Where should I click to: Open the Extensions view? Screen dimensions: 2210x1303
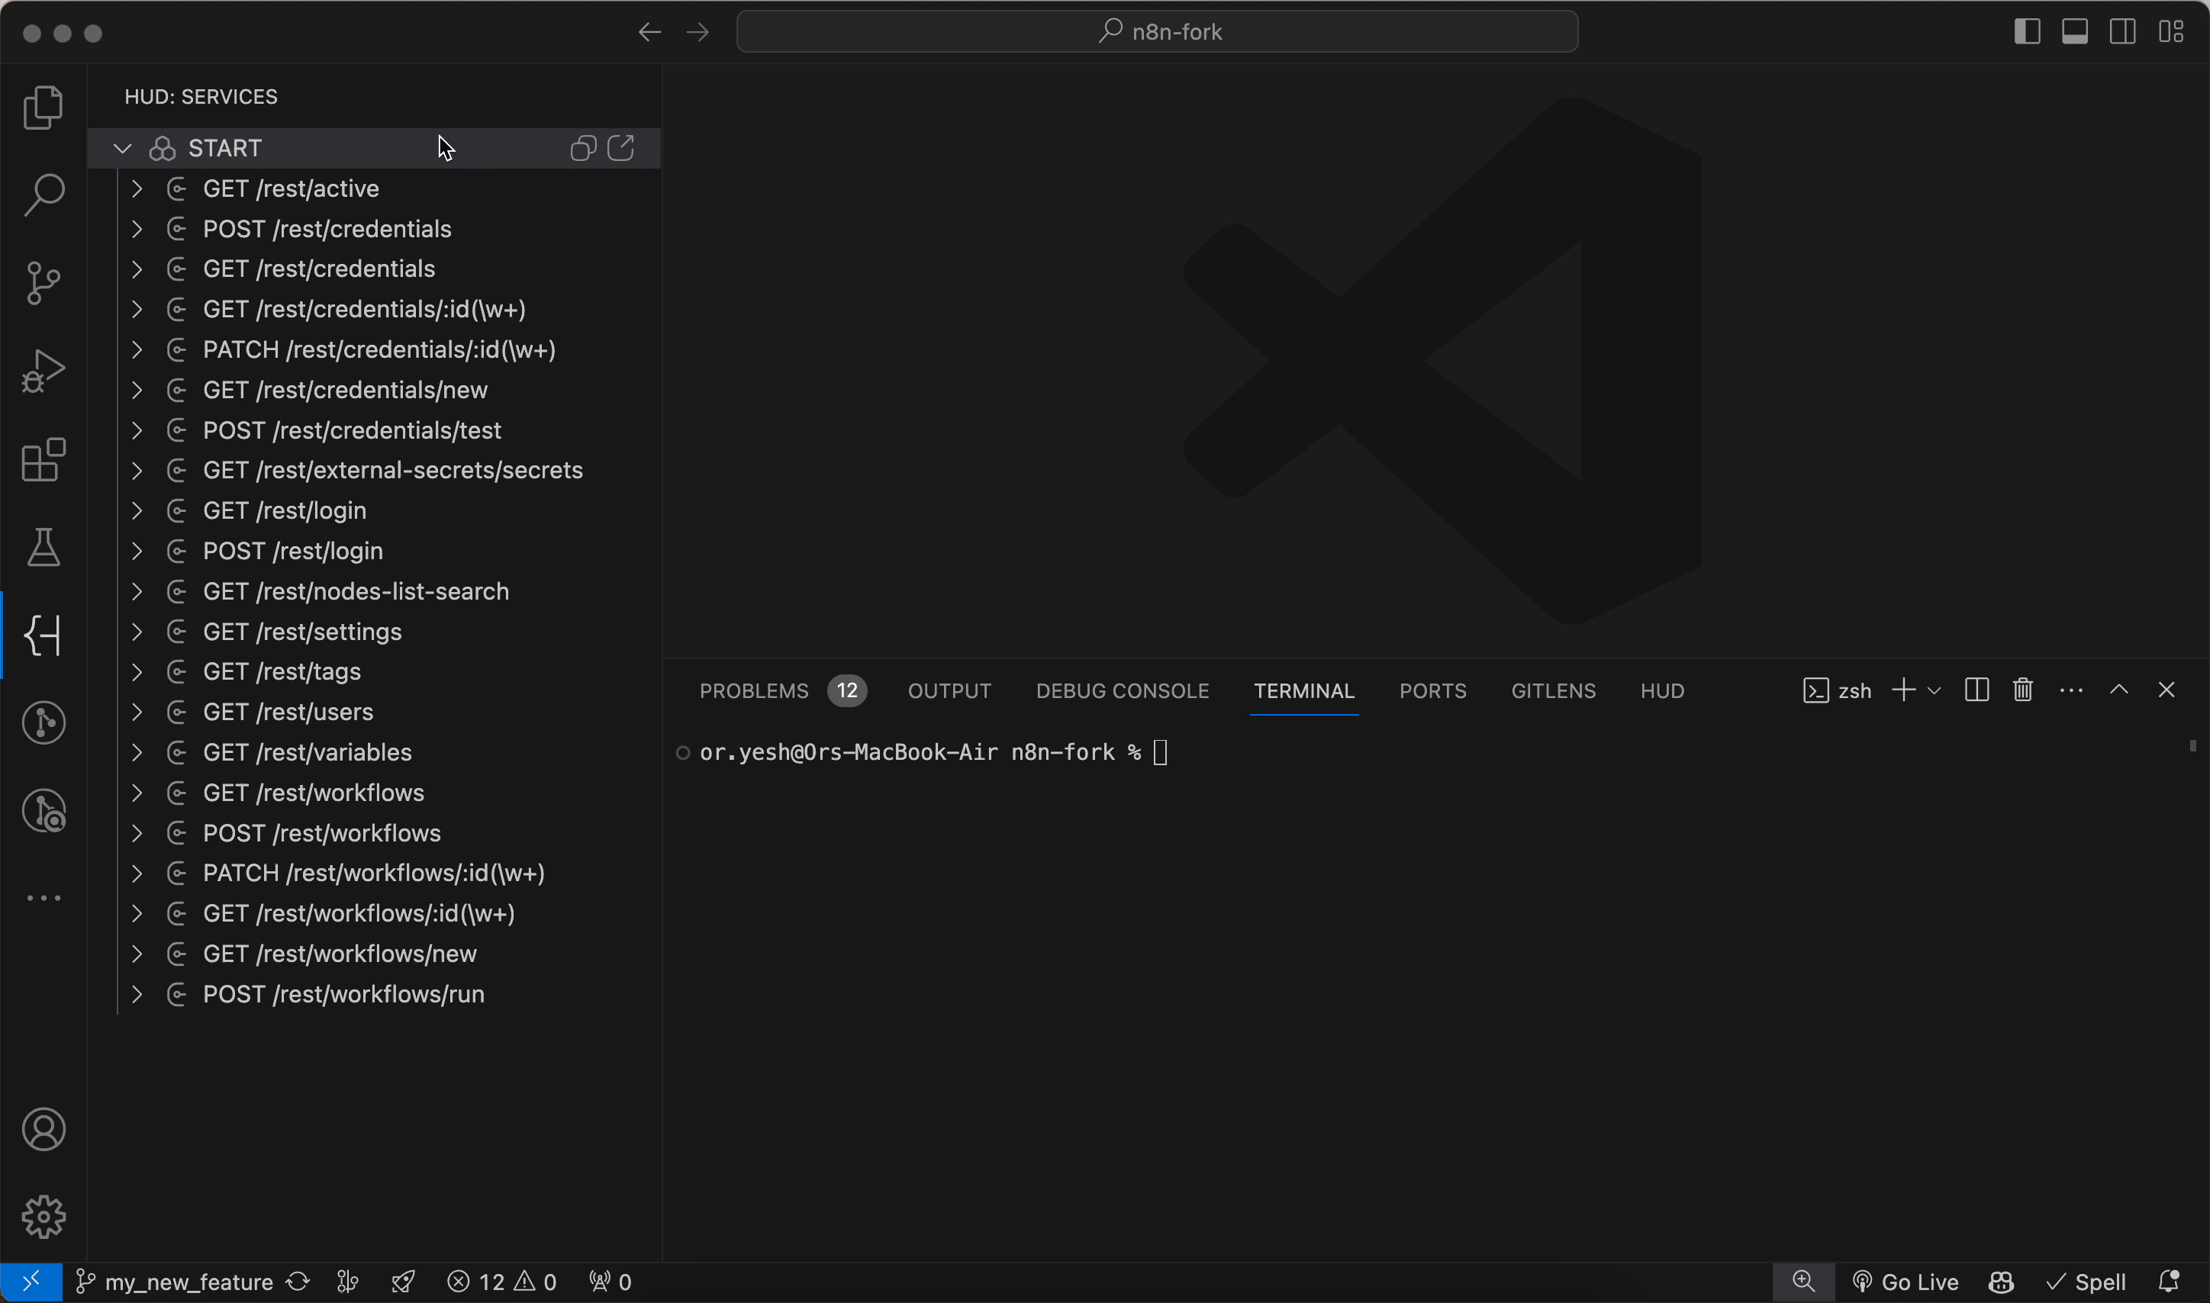pos(43,459)
